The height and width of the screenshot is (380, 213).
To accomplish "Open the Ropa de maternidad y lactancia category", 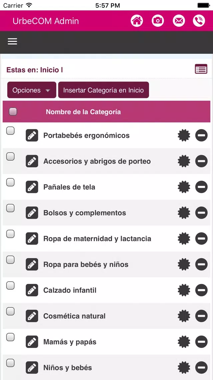I will coord(97,239).
